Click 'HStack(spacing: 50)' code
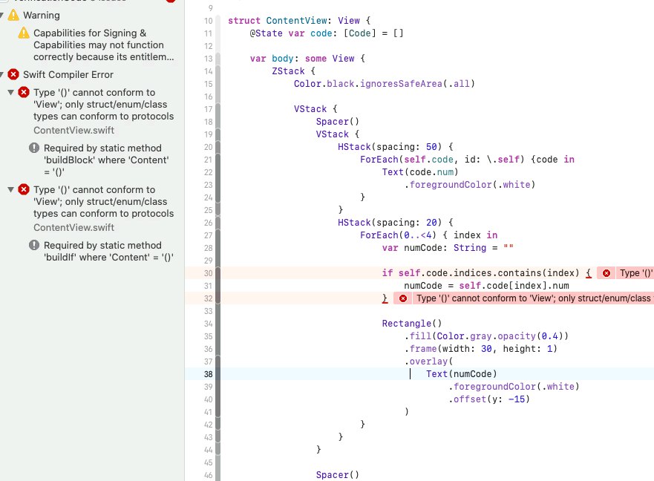 pyautogui.click(x=396, y=147)
